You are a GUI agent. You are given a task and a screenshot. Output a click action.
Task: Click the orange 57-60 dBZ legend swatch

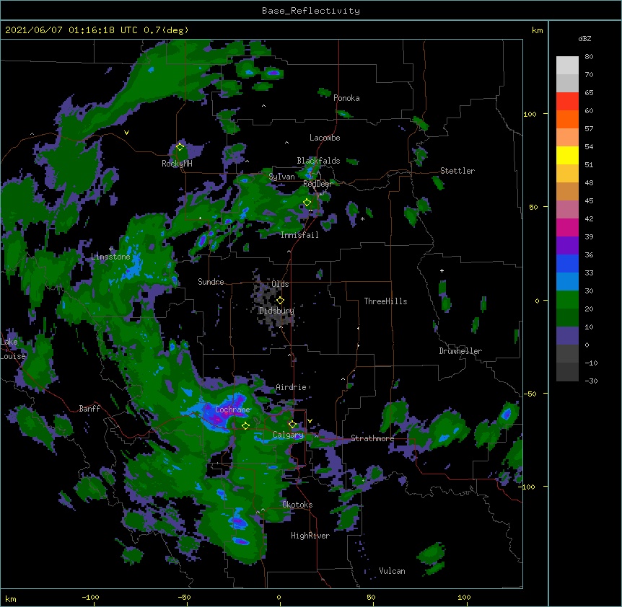[567, 119]
